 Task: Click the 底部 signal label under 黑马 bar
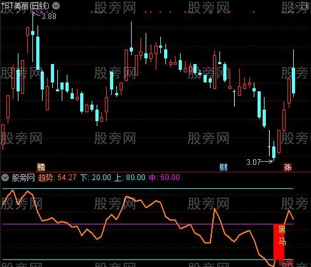(286, 263)
